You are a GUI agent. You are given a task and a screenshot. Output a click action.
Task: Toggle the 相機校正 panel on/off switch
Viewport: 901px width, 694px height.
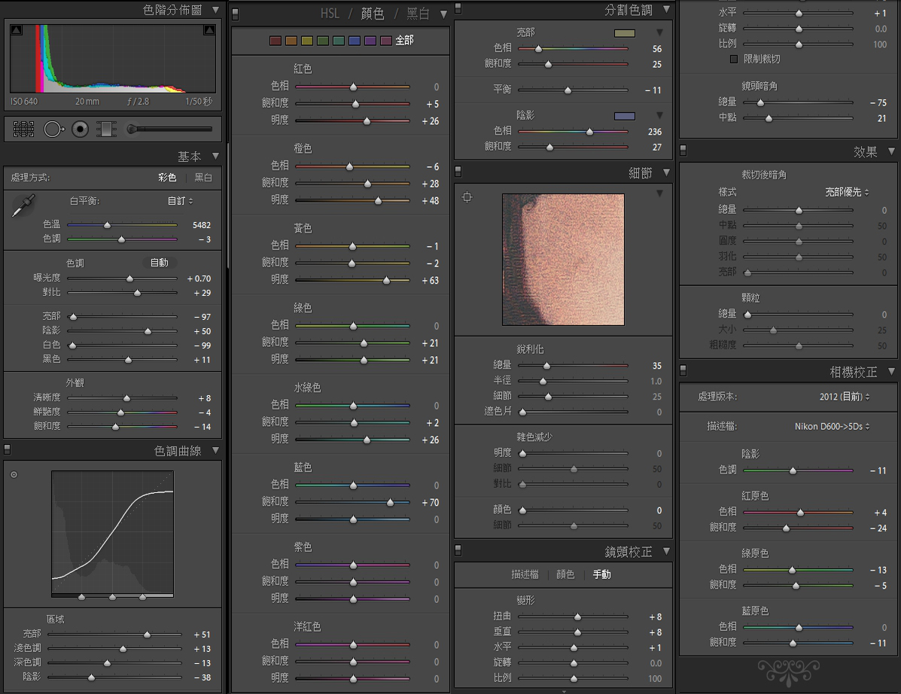tap(683, 370)
